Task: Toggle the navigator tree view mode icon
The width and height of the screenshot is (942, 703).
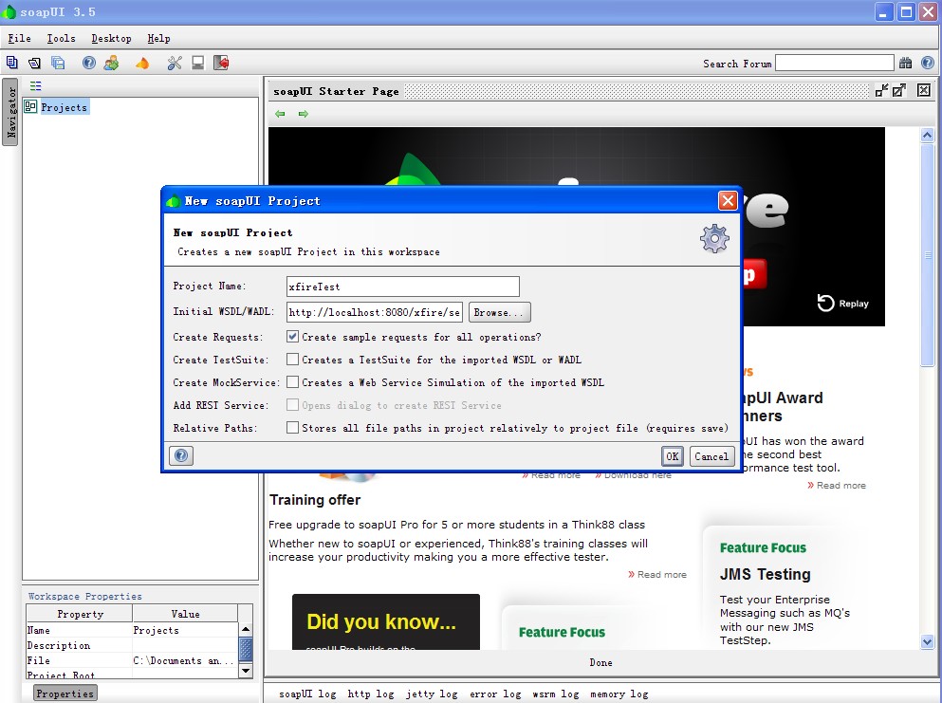Action: point(36,86)
